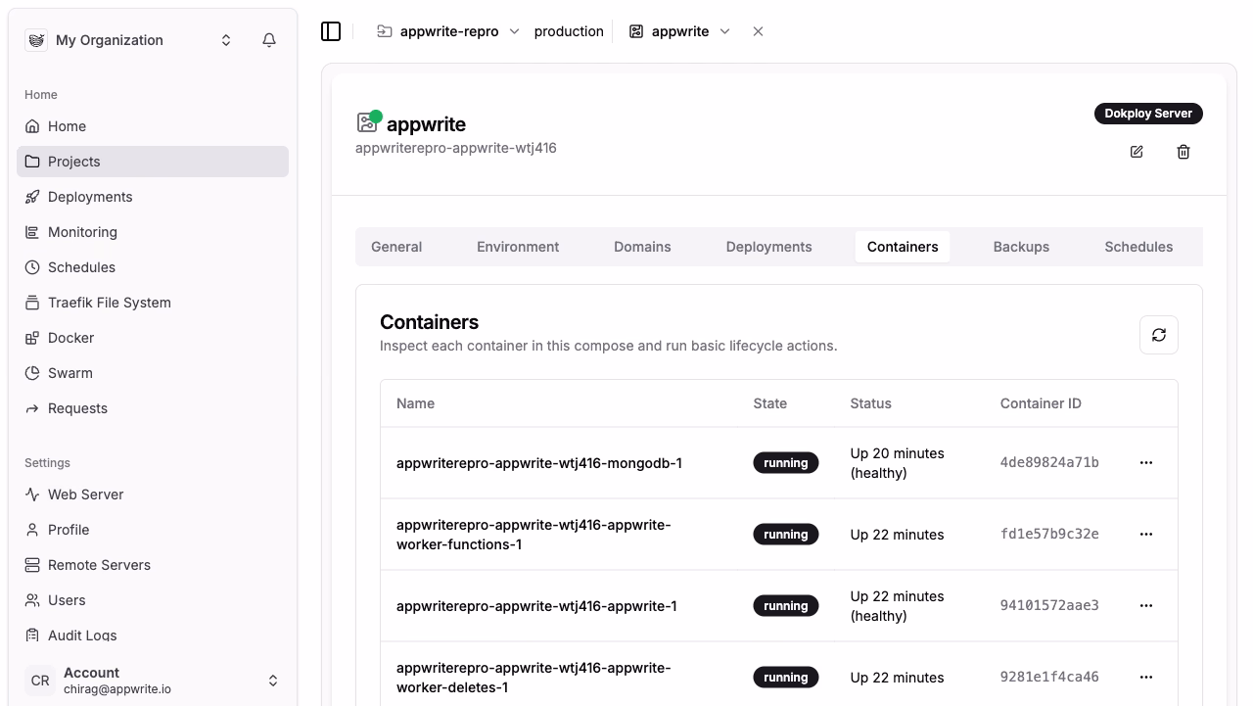
Task: Click the running badge for mongodb-1
Action: click(x=786, y=463)
